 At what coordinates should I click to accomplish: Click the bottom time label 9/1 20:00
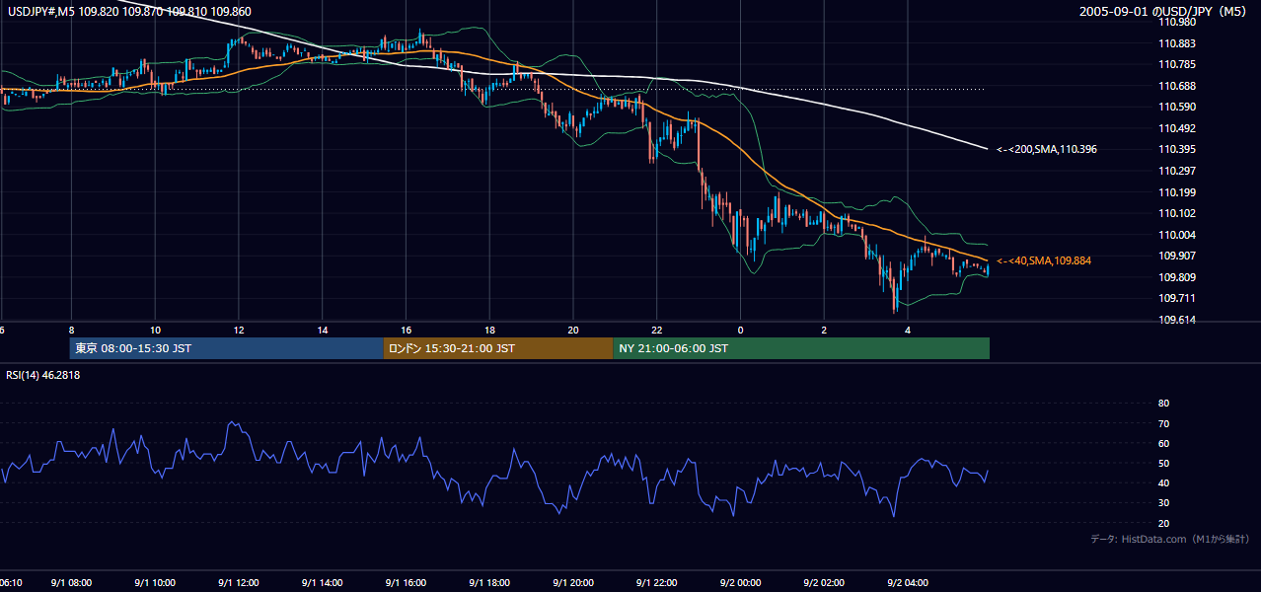click(573, 583)
